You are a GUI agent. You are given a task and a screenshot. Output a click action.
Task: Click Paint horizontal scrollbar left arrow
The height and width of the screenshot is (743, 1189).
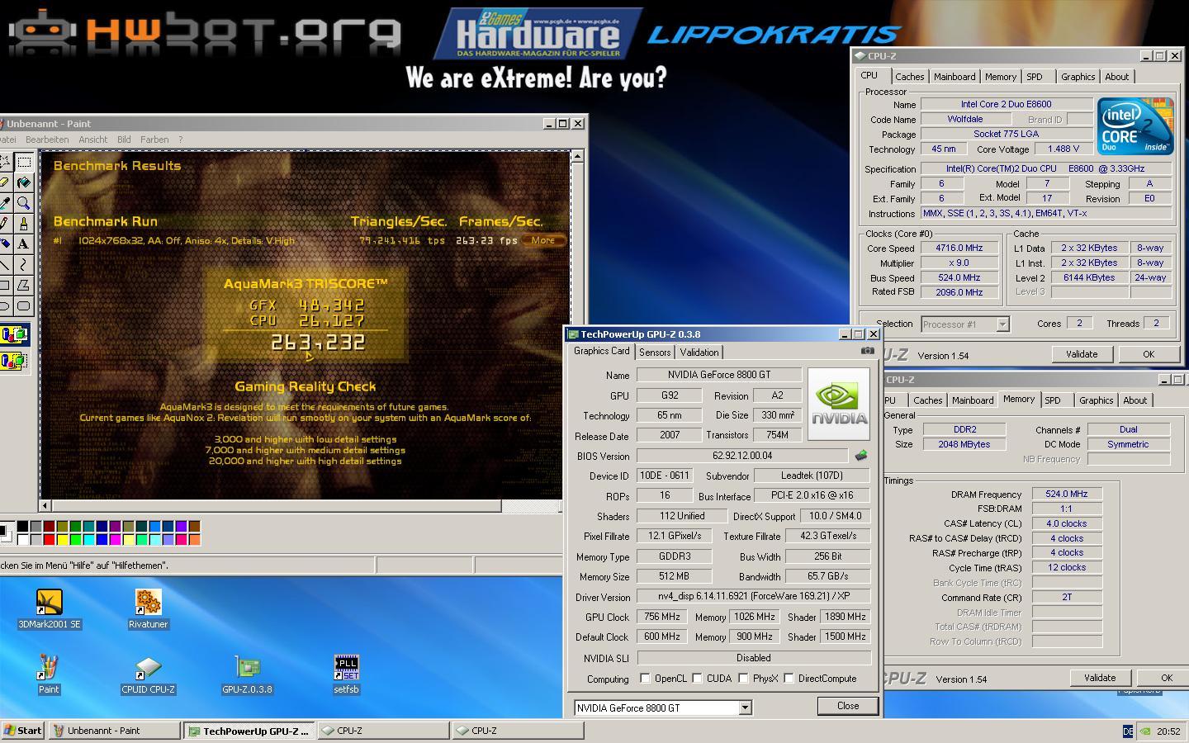tap(45, 505)
